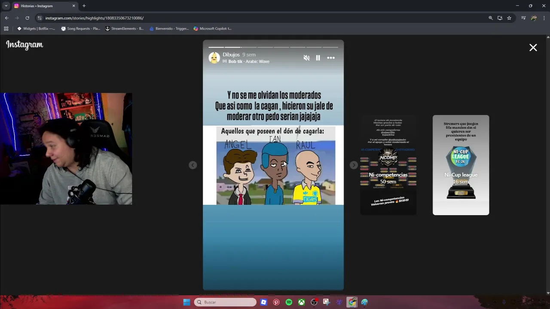Go back in browser history
The width and height of the screenshot is (550, 309).
[x=6, y=18]
